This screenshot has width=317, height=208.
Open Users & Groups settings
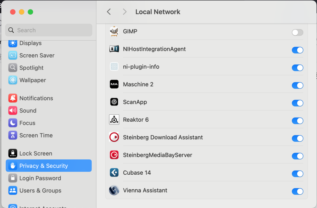tap(49, 191)
